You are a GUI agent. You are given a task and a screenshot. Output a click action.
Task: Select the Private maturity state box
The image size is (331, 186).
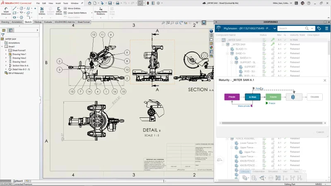tap(232, 97)
